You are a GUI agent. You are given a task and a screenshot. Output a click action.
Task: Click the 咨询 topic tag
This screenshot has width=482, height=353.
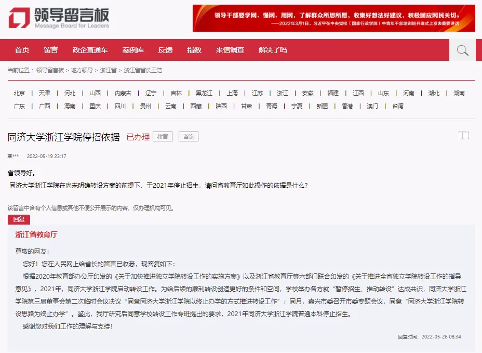coord(188,136)
